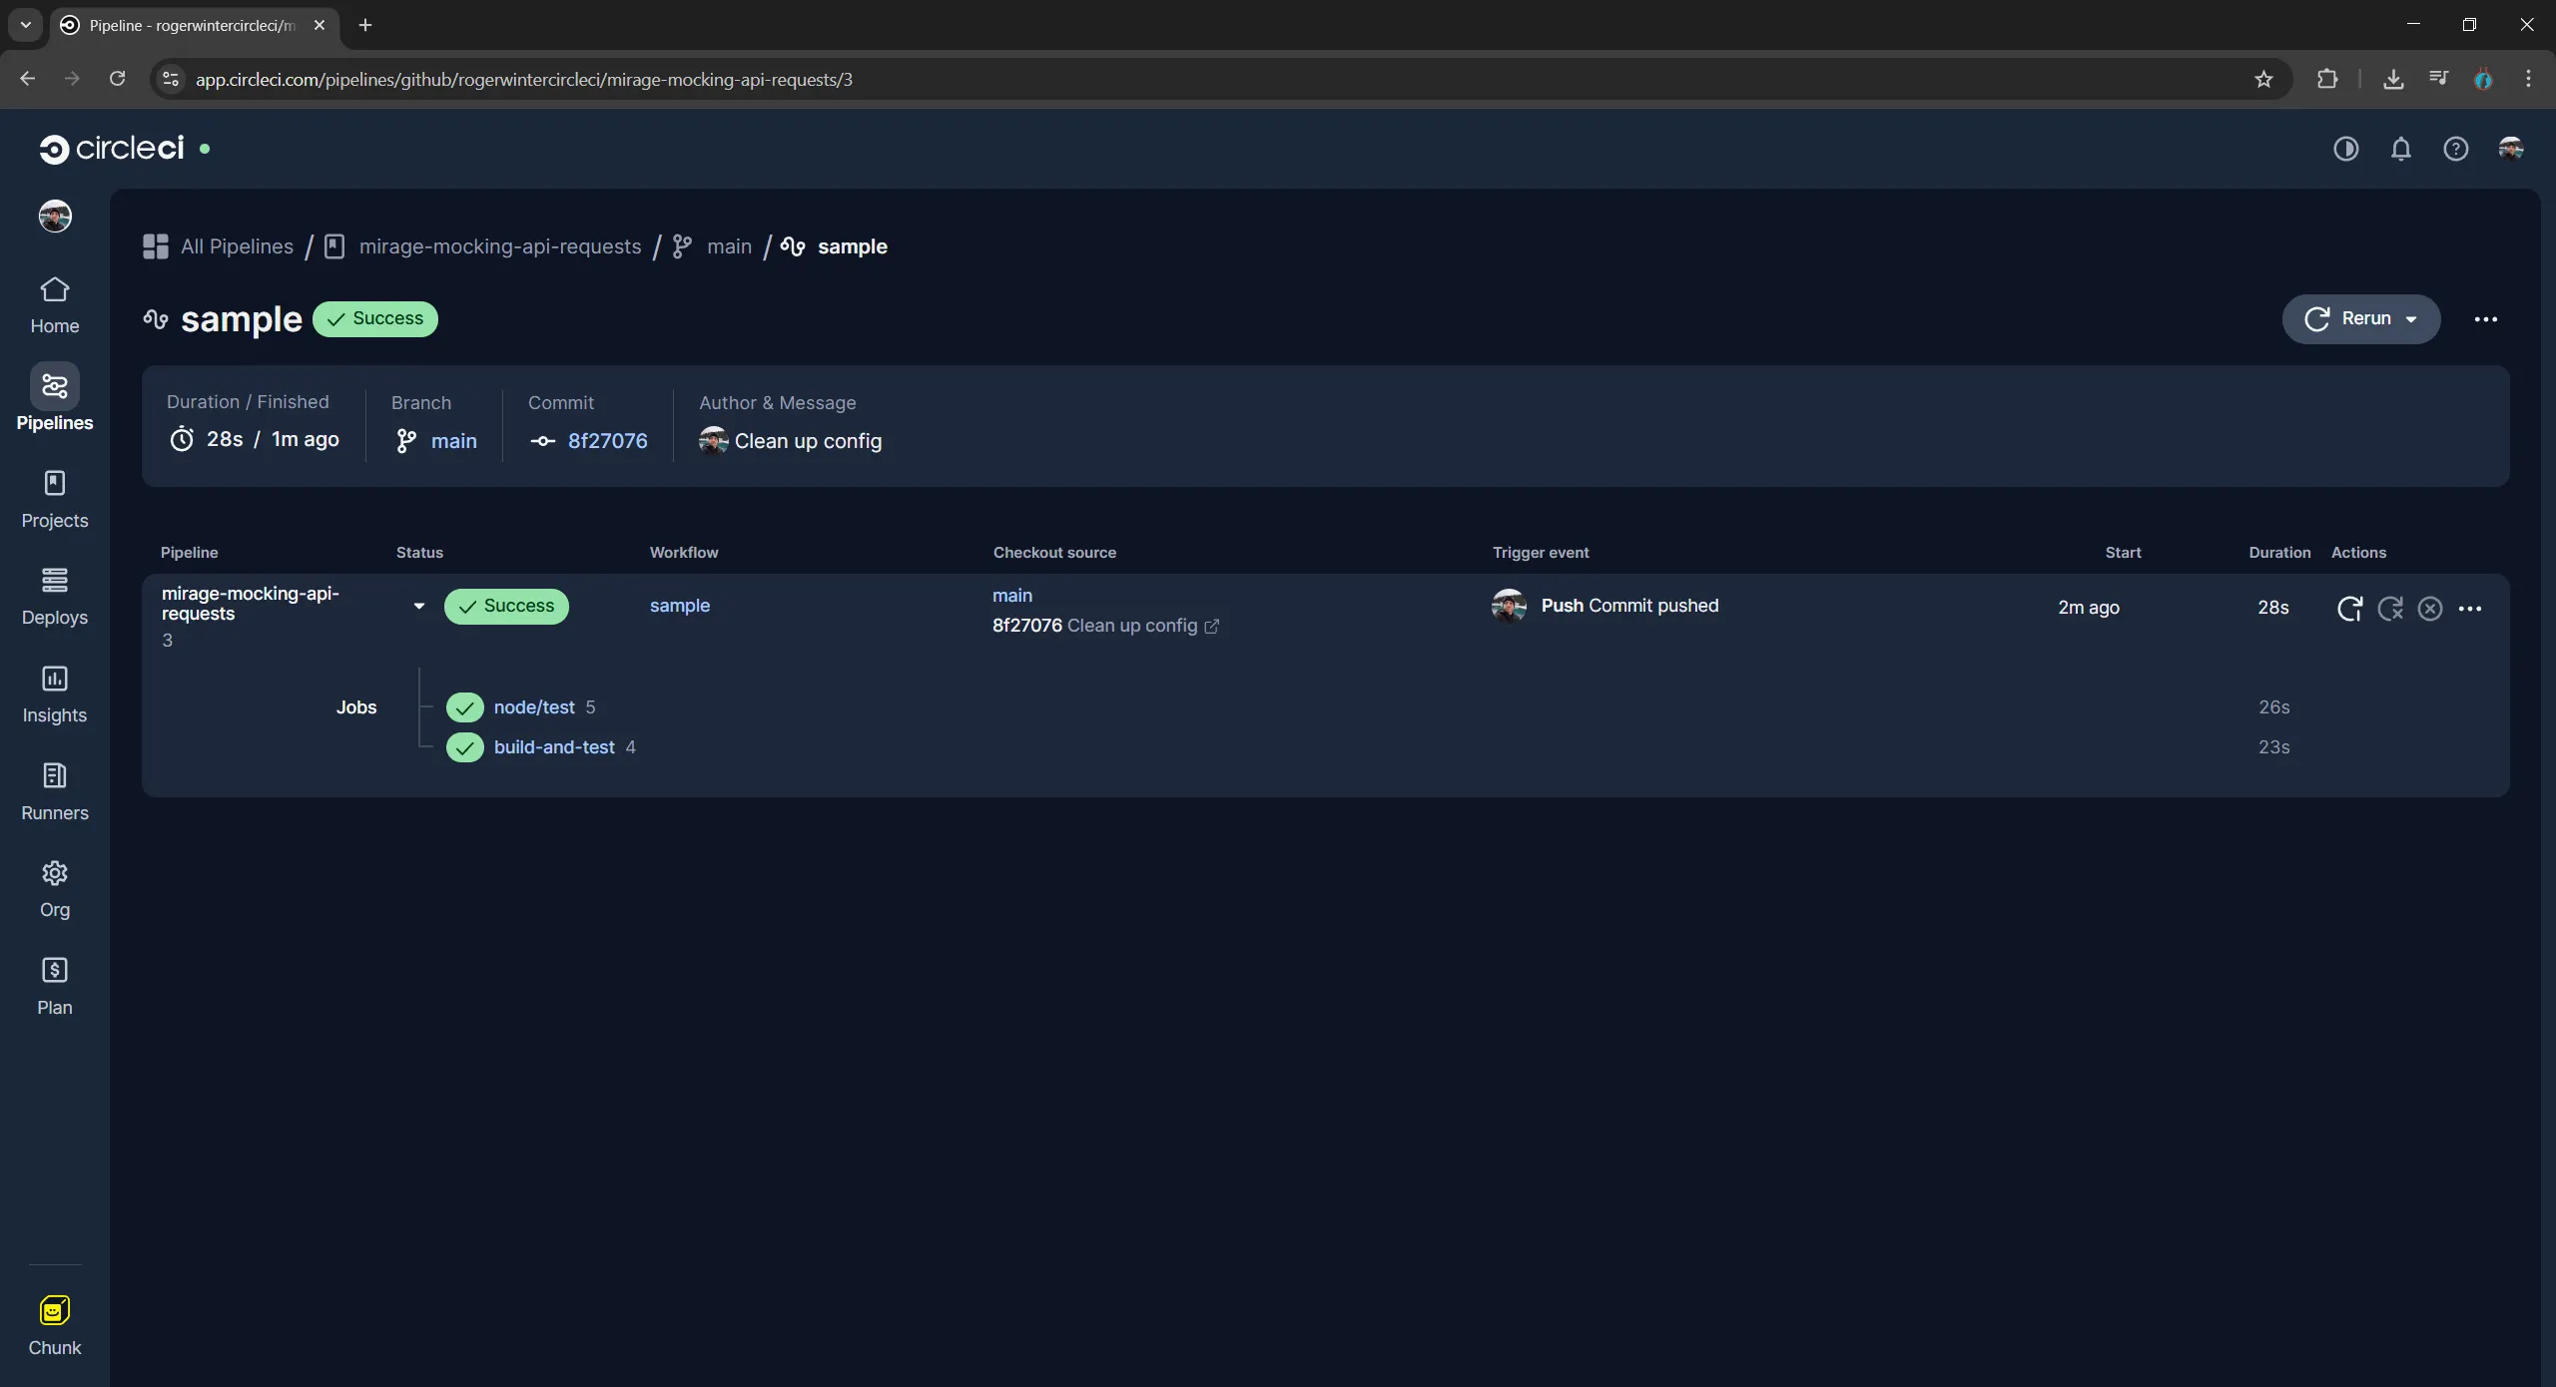This screenshot has width=2556, height=1387.
Task: Open Projects in the sidebar
Action: coord(55,500)
